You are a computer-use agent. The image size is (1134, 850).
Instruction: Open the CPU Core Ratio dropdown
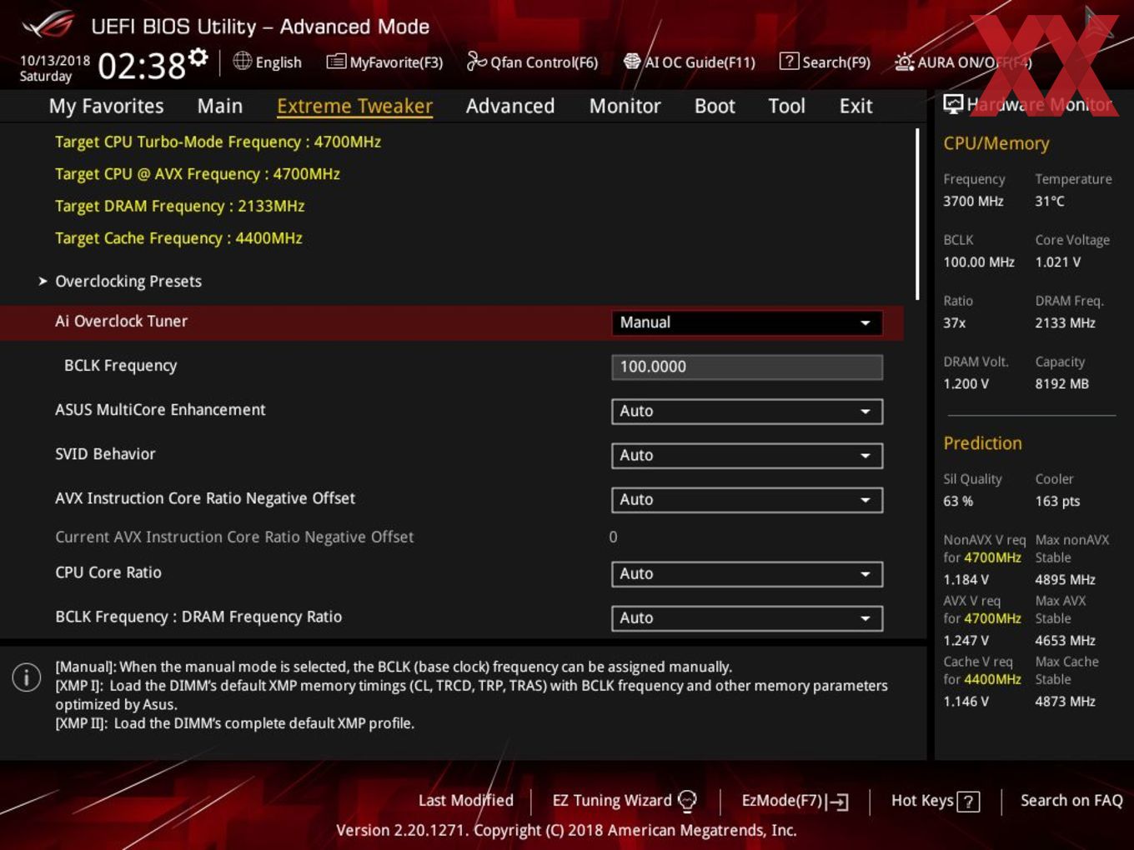click(x=747, y=573)
